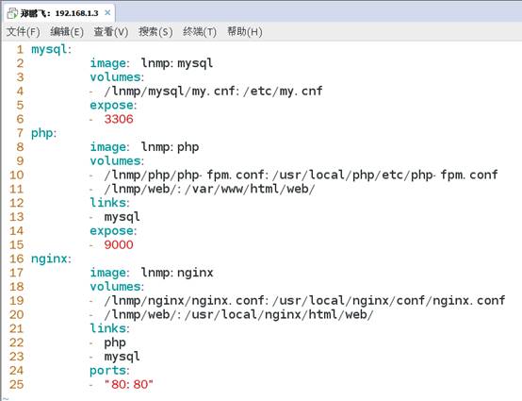The image size is (522, 401).
Task: Click the 'php' link entry on line 22
Action: (115, 343)
